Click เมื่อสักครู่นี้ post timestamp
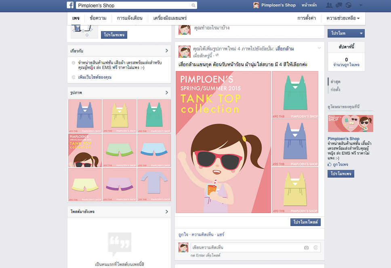Screen dimensions: 391x268 point(202,55)
